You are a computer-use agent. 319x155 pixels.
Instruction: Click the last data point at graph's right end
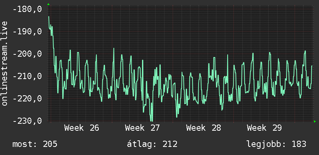[312, 66]
